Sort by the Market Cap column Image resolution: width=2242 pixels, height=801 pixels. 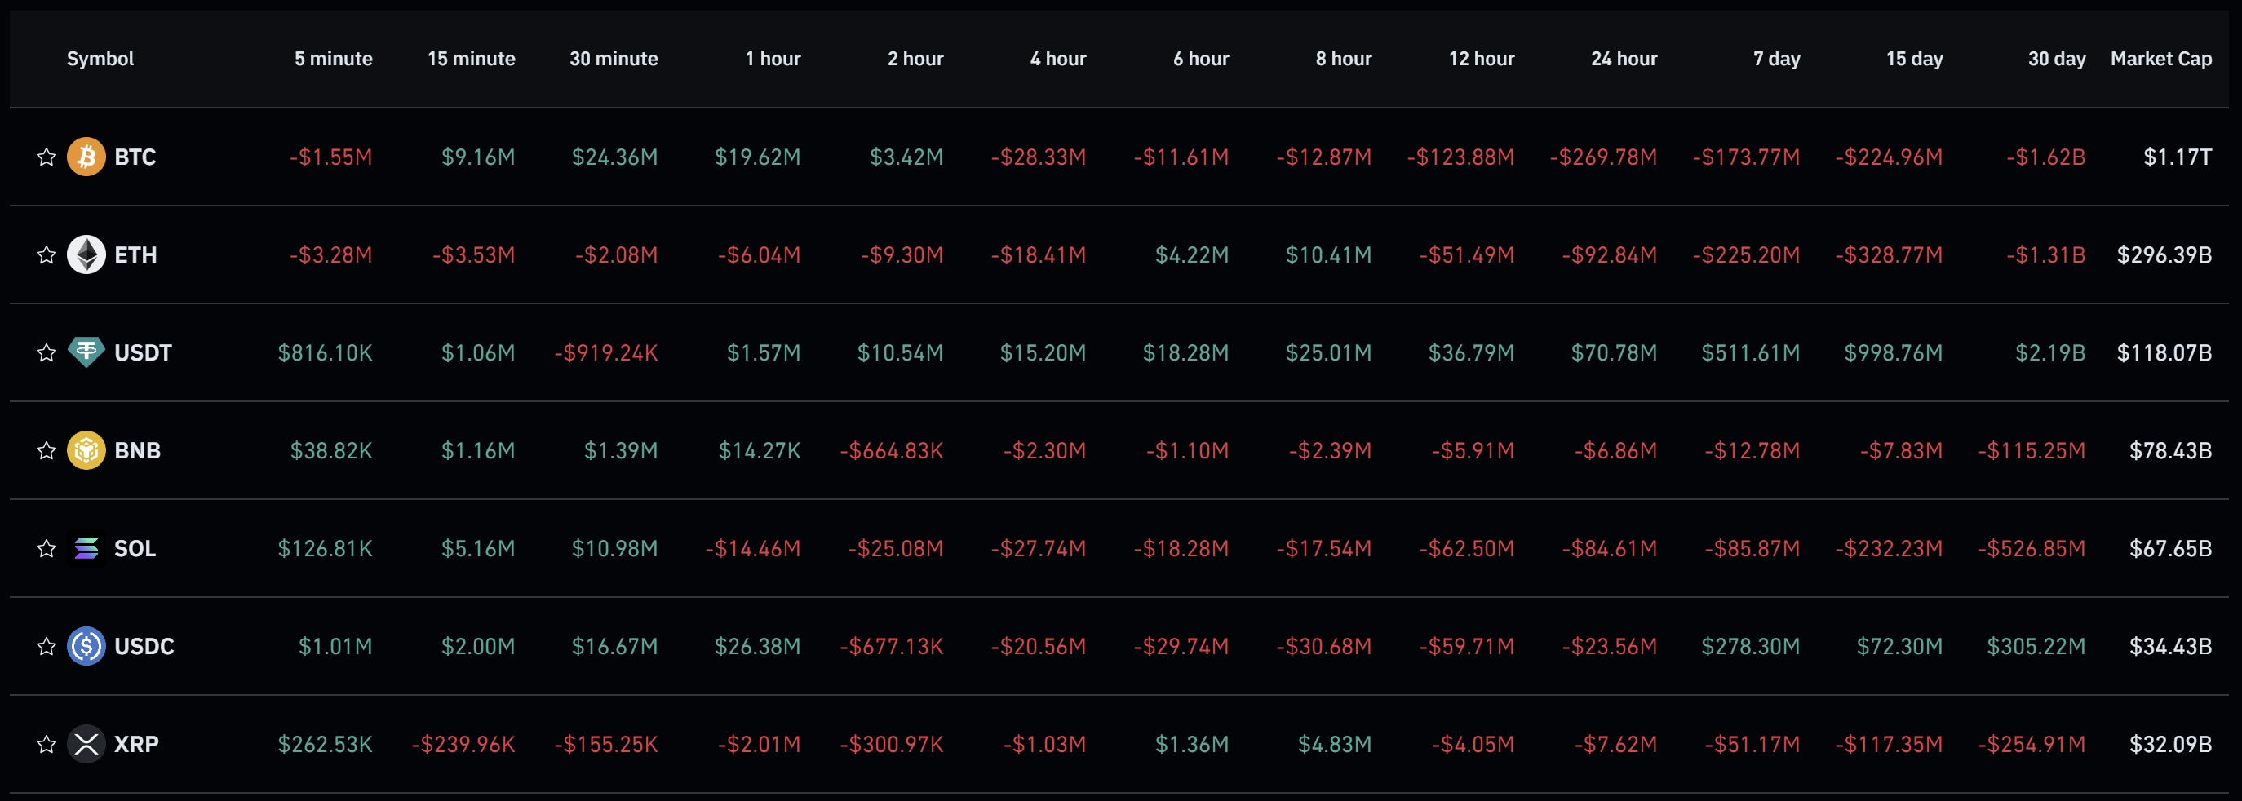pyautogui.click(x=2161, y=60)
